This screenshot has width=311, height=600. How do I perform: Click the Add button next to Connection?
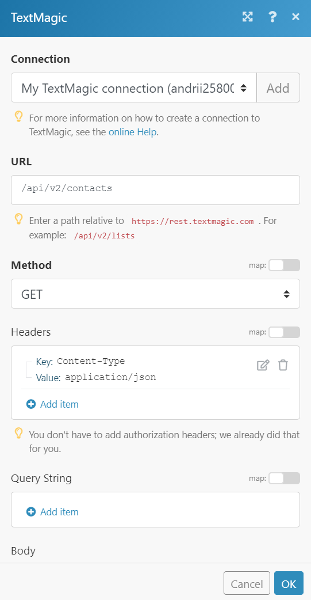pyautogui.click(x=278, y=88)
